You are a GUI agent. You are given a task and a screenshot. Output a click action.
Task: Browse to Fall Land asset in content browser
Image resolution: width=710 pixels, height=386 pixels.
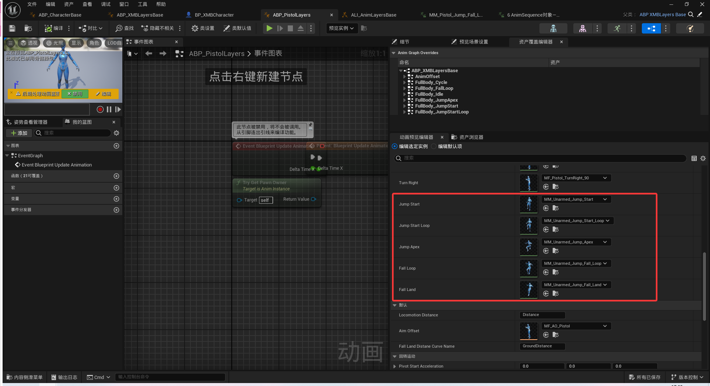556,294
